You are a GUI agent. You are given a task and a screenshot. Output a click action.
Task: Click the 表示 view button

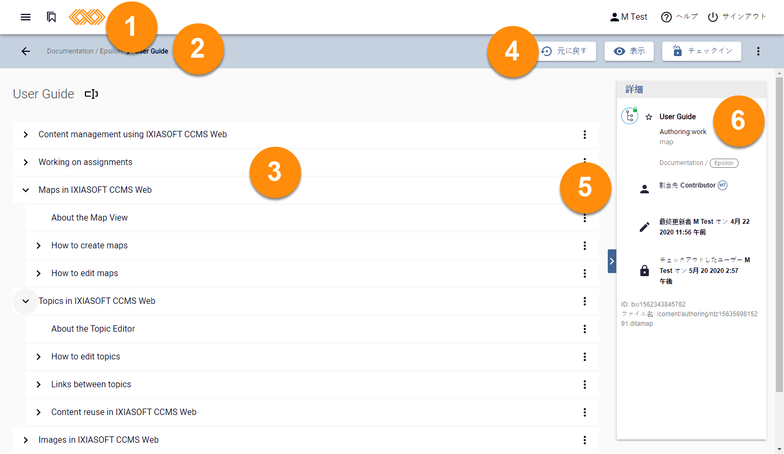pyautogui.click(x=629, y=51)
